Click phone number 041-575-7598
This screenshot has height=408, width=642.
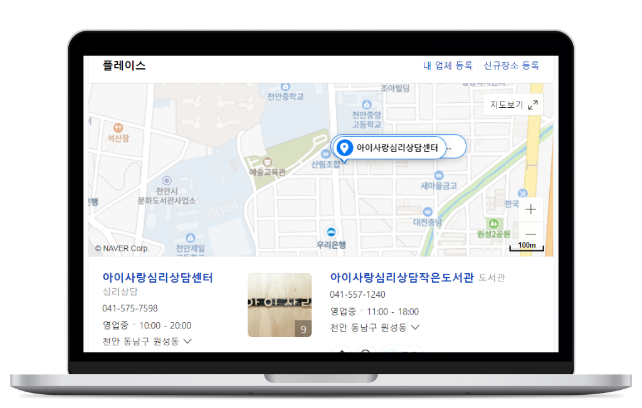click(x=130, y=308)
